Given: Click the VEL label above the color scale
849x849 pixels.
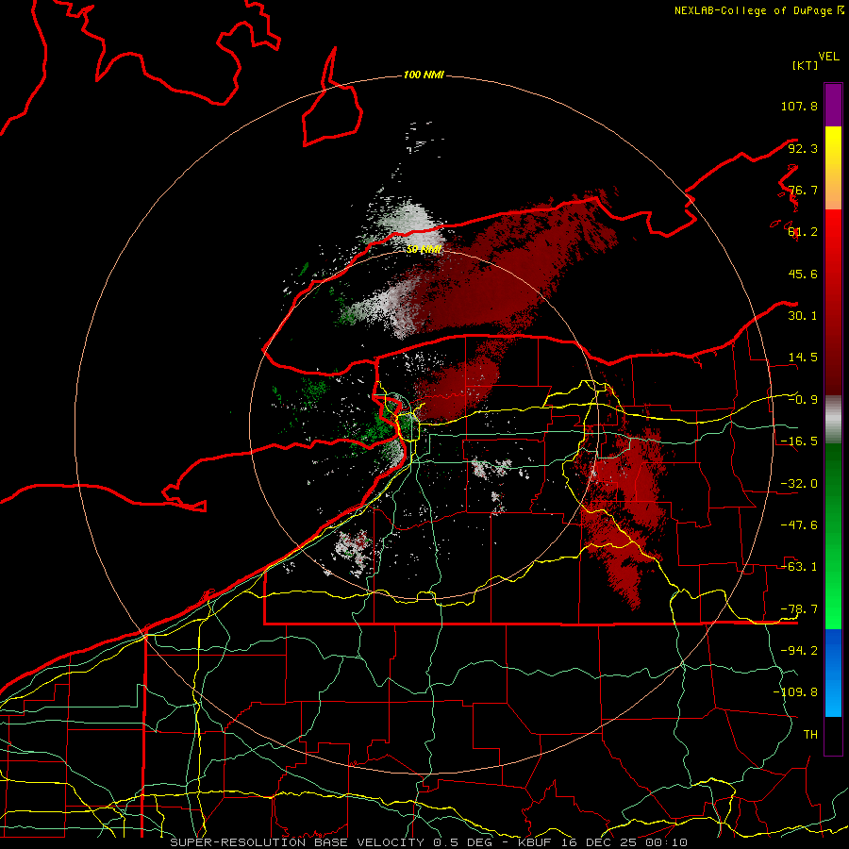Looking at the screenshot, I should pos(828,57).
